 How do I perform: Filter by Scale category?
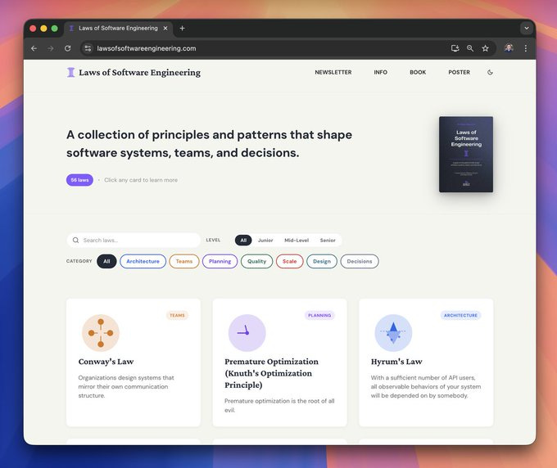pyautogui.click(x=289, y=261)
